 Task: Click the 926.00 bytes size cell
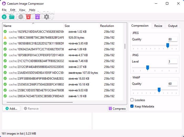click(76, 37)
